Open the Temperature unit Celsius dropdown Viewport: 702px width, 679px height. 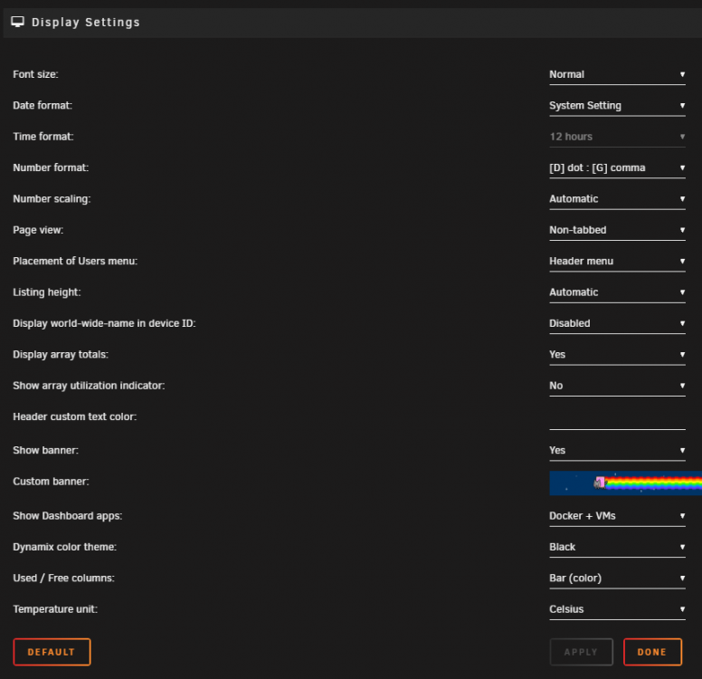click(617, 610)
